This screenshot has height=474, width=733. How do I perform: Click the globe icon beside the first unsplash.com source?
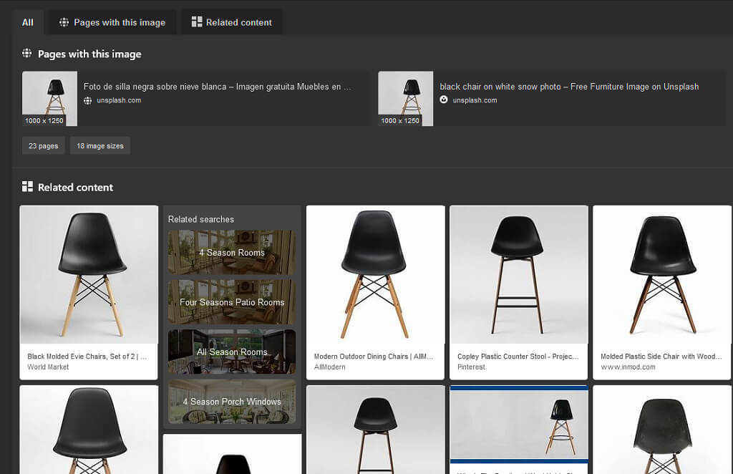(x=88, y=100)
